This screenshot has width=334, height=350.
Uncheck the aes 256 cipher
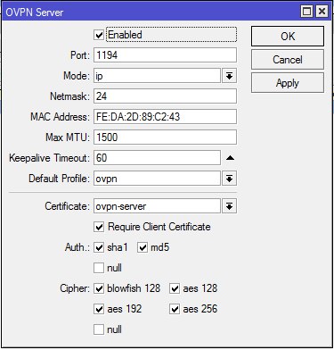click(175, 309)
